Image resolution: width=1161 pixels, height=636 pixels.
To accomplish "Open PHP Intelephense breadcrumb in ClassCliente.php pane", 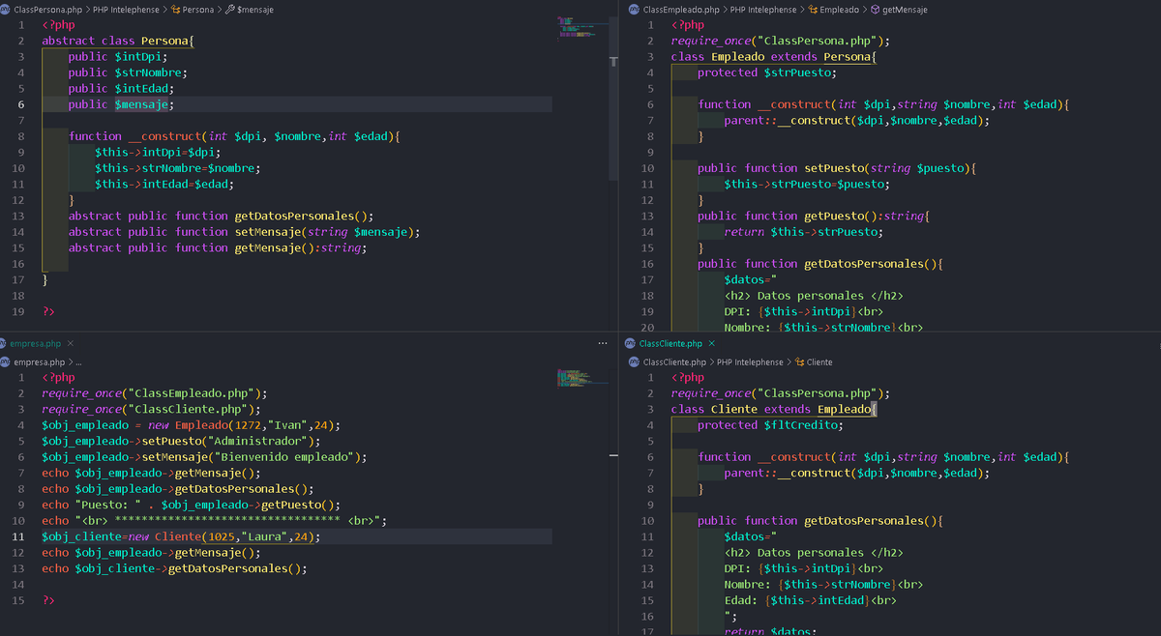I will pos(749,361).
